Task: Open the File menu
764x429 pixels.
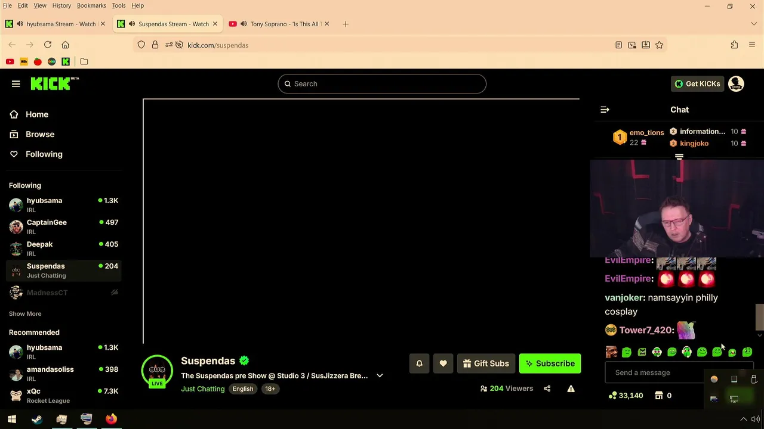Action: pyautogui.click(x=7, y=5)
